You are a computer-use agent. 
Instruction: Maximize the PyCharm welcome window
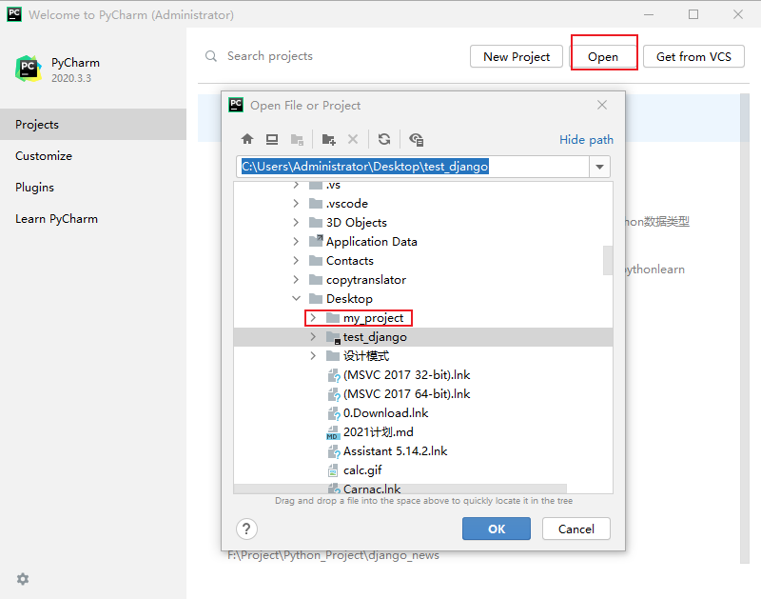[693, 14]
